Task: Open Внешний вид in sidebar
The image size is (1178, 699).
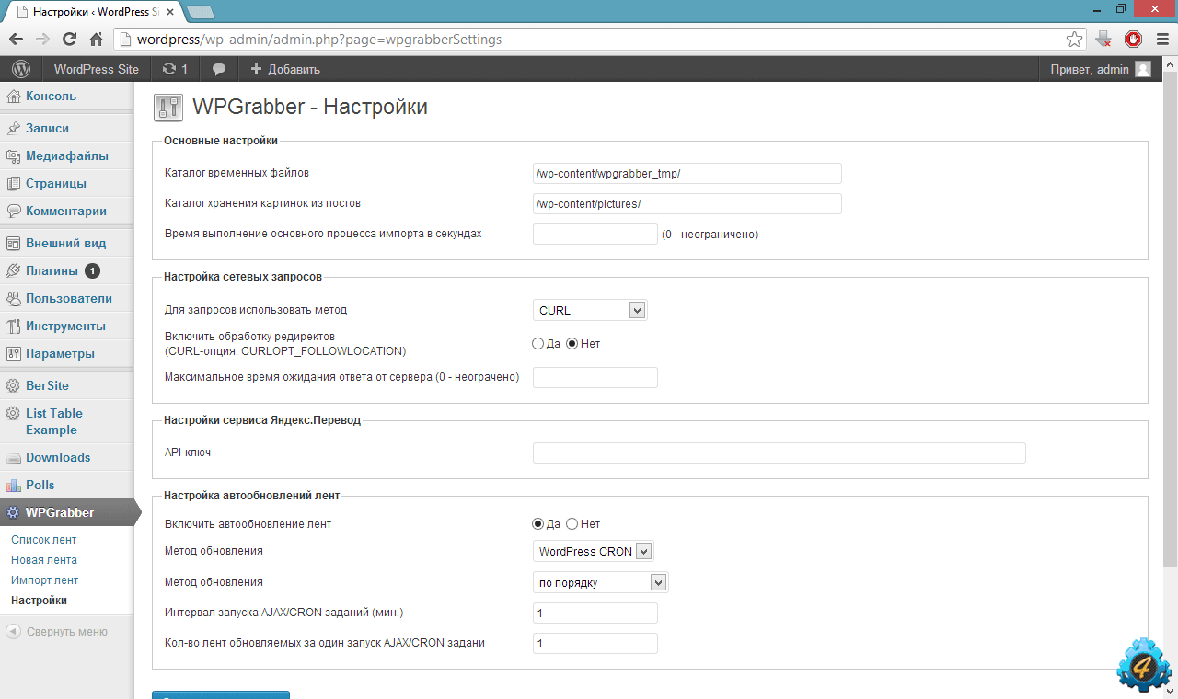Action: click(65, 243)
